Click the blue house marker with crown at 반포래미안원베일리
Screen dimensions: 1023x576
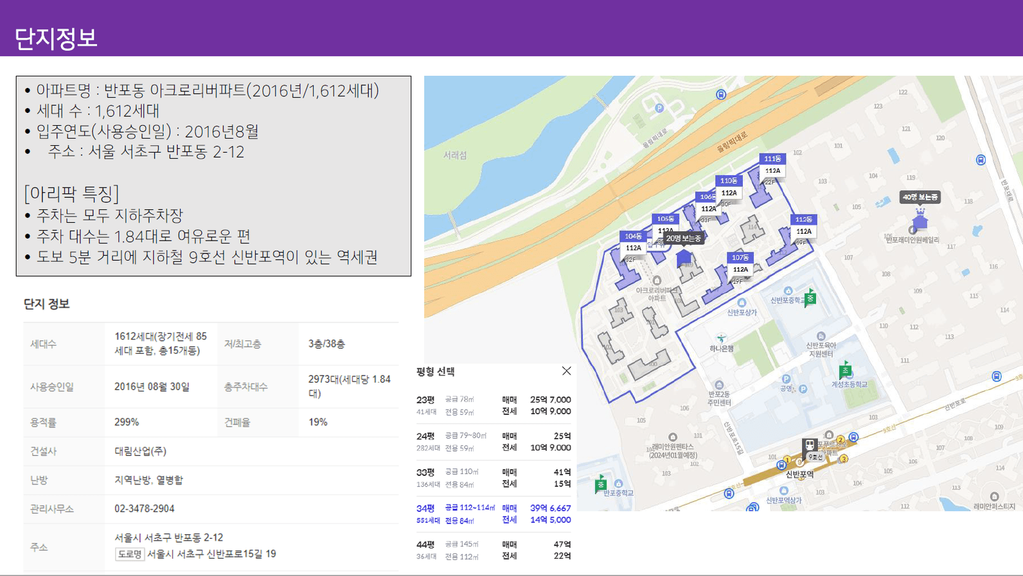920,219
